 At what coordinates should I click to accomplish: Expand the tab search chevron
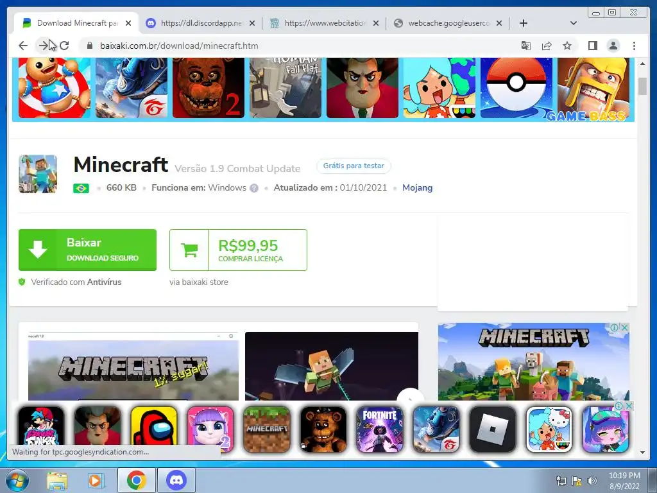574,23
